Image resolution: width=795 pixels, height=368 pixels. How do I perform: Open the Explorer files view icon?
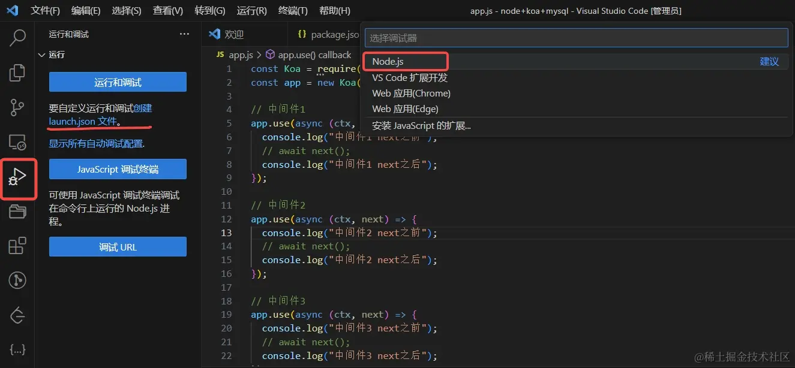click(x=17, y=73)
